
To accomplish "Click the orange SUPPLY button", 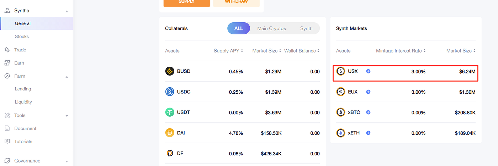I will tap(186, 2).
